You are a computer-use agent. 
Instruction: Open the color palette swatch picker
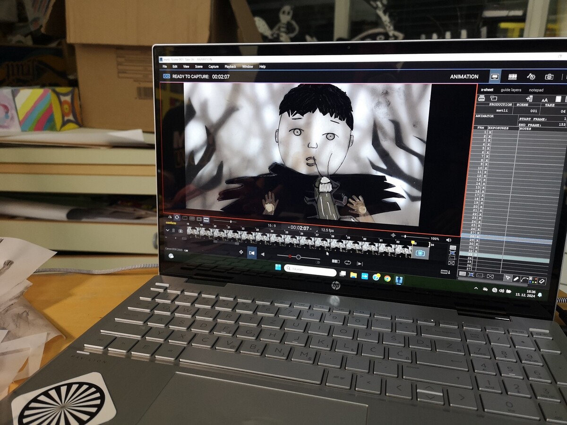tap(533, 280)
